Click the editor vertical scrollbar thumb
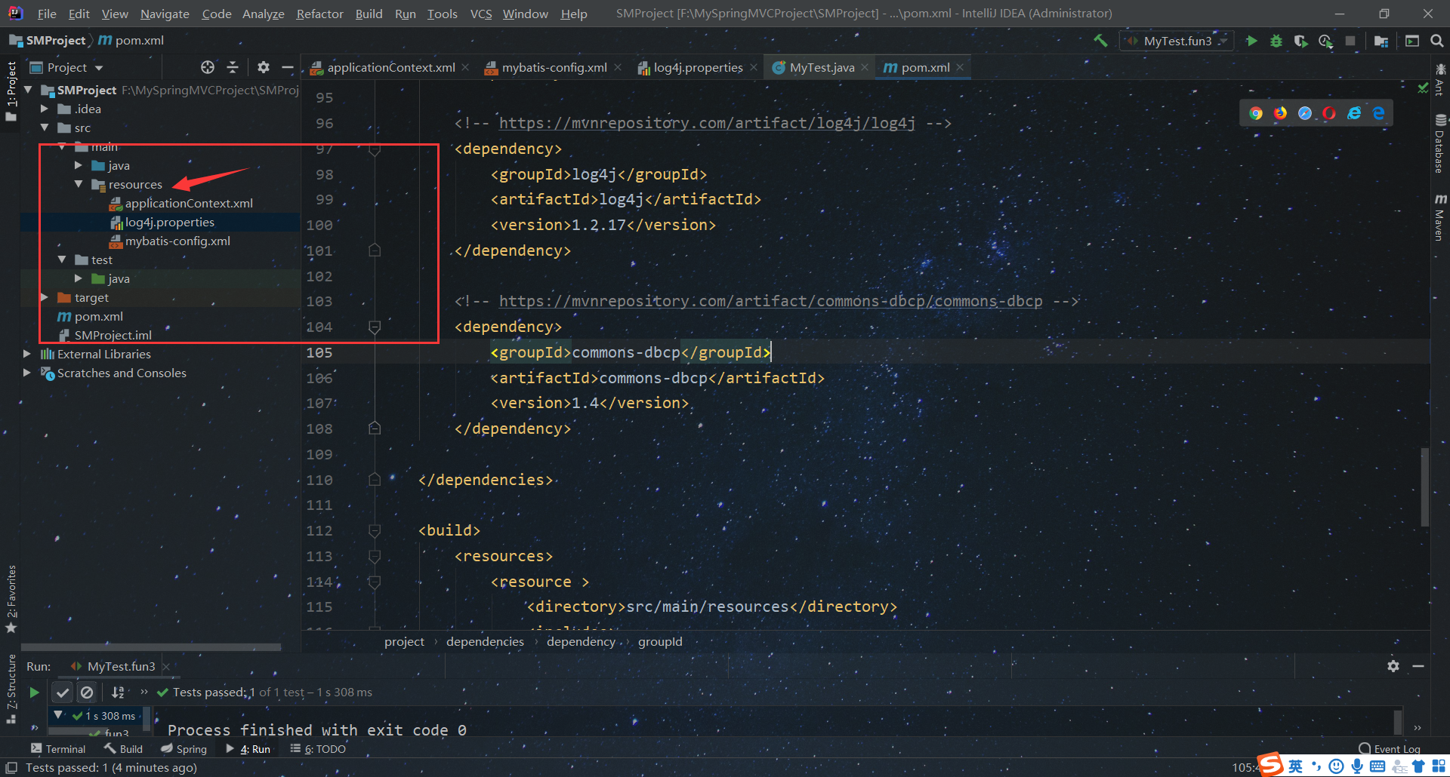The image size is (1450, 777). pyautogui.click(x=1425, y=487)
